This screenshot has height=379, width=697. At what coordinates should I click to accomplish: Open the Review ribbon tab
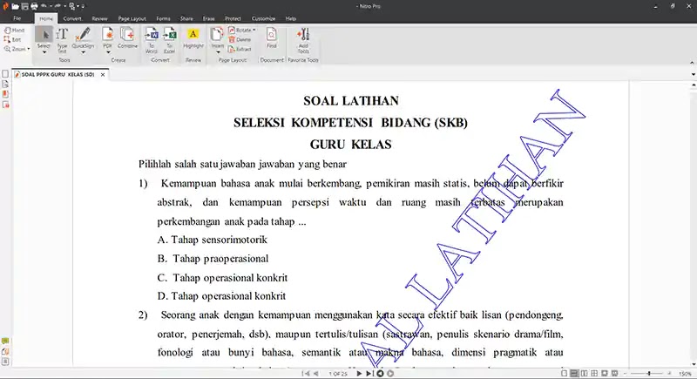(99, 18)
